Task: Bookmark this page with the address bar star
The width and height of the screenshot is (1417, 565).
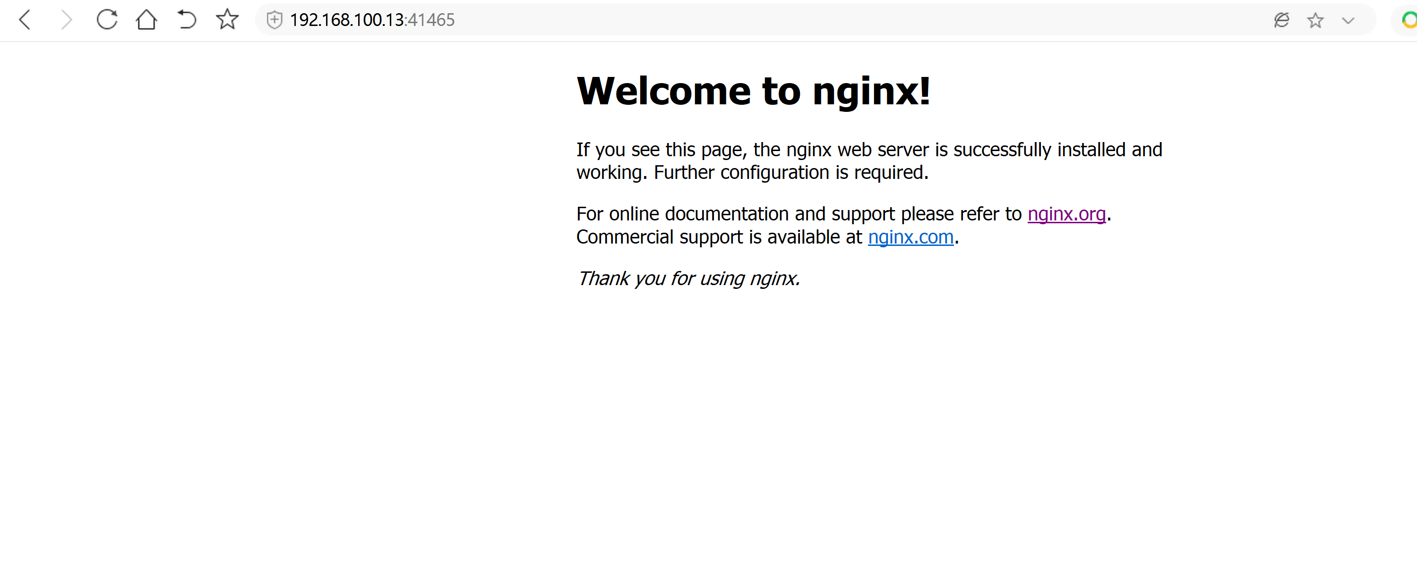Action: point(1315,20)
